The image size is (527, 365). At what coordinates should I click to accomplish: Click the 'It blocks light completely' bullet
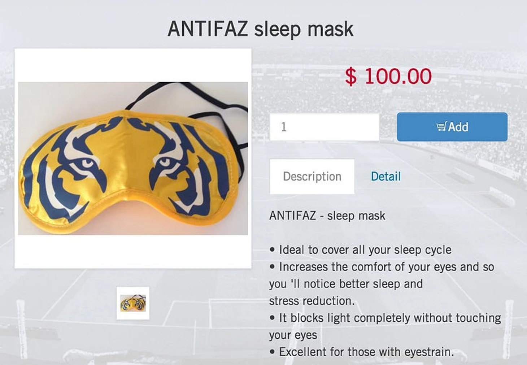click(385, 318)
